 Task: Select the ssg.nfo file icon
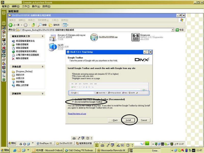click(x=53, y=47)
